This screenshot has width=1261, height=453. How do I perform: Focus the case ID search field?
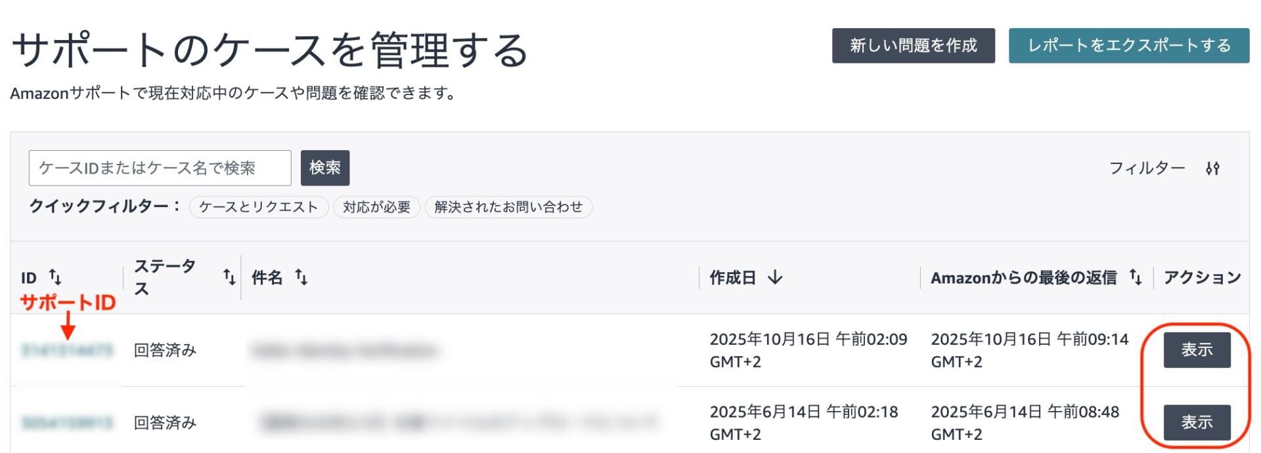(x=160, y=168)
